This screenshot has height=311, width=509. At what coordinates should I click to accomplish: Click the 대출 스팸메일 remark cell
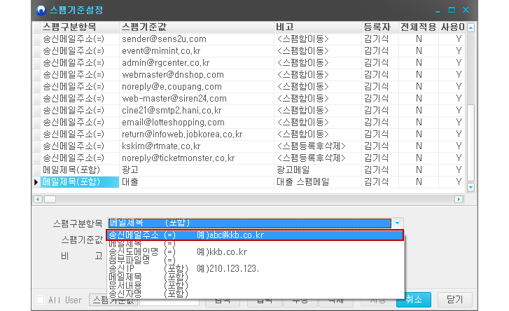(x=318, y=182)
